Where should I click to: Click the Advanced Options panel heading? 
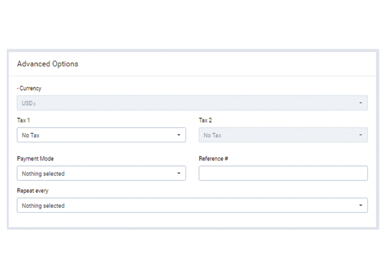48,64
